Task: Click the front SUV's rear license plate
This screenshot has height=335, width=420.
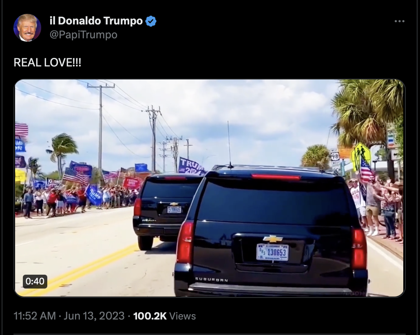Action: (174, 209)
